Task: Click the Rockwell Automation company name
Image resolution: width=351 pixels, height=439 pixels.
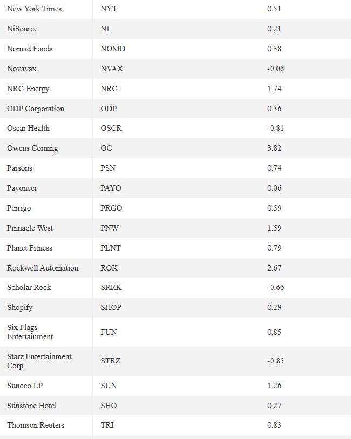Action: 43,268
